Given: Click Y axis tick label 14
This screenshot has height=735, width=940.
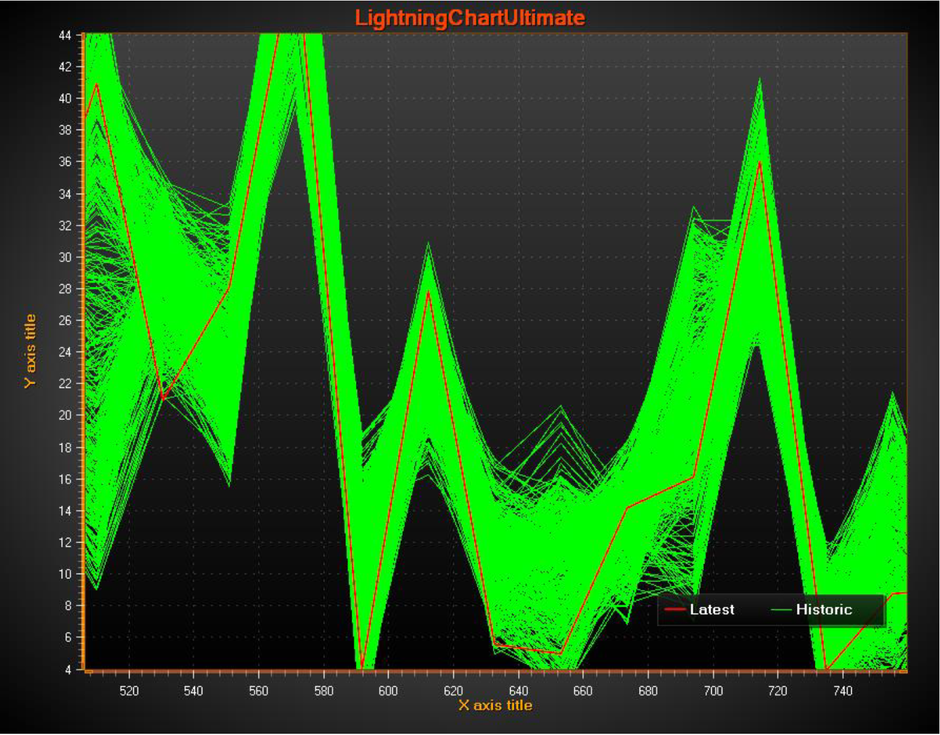Looking at the screenshot, I should coord(65,511).
